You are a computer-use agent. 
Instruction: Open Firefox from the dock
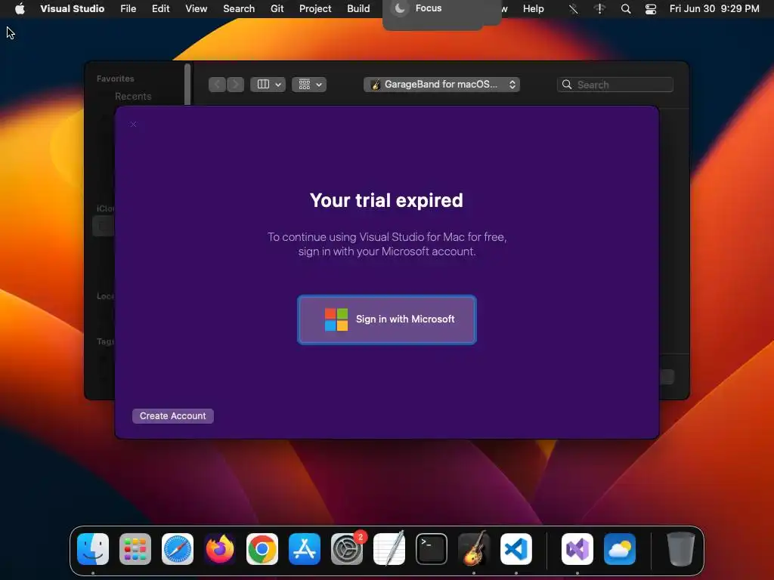tap(220, 549)
